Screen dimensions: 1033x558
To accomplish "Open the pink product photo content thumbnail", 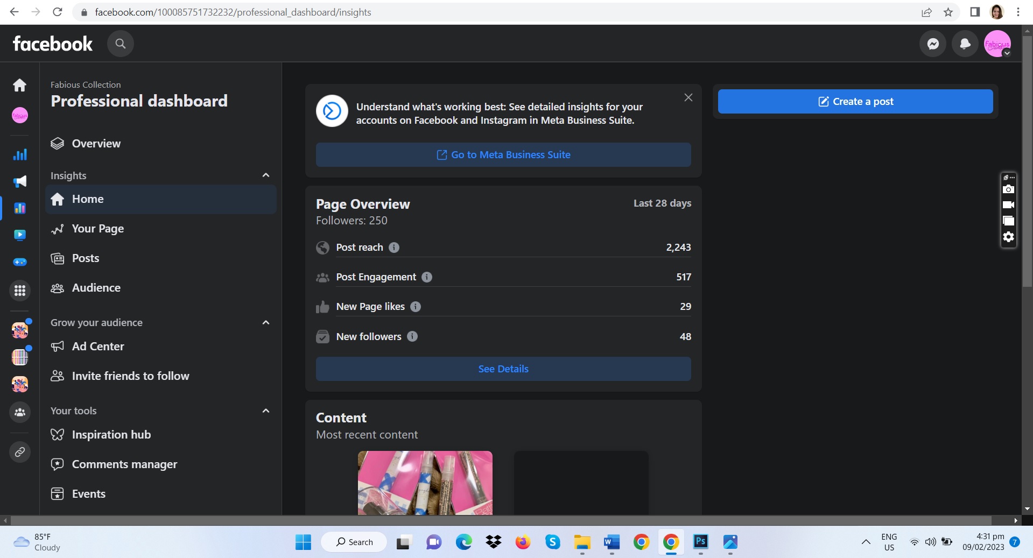I will click(x=425, y=483).
